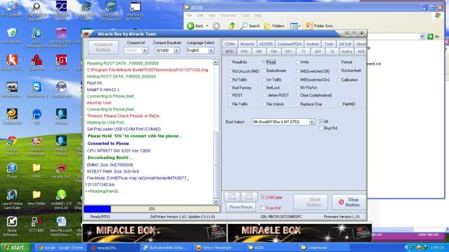Open InfinityBox Shell desktop shortcut
449x252 pixels.
coord(61,11)
